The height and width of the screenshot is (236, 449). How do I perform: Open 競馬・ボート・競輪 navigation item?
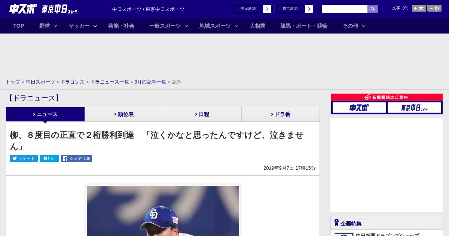[304, 26]
